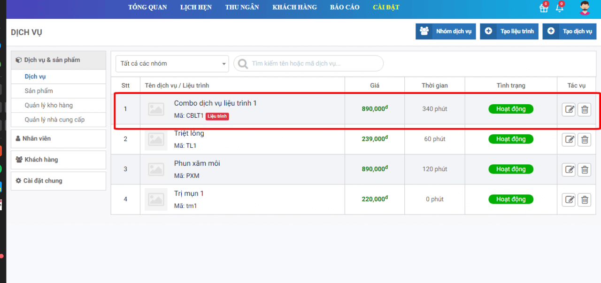Click the Tạo dịch vụ button
Image resolution: width=601 pixels, height=283 pixels.
570,31
